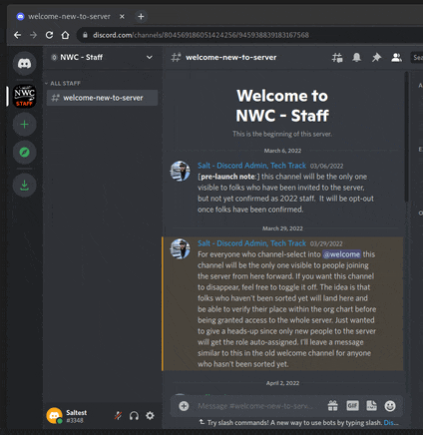This screenshot has height=435, width=423.
Task: Click the browser back arrow
Action: [x=17, y=35]
